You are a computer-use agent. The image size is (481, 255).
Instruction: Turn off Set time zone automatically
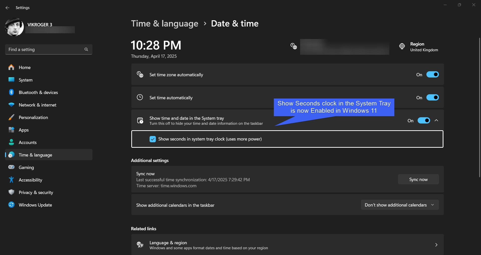coord(432,74)
